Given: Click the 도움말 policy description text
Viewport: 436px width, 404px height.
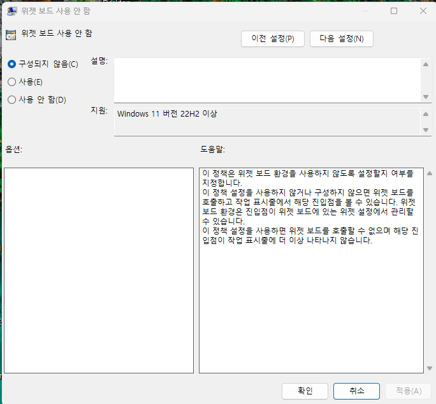Looking at the screenshot, I should click(x=310, y=206).
